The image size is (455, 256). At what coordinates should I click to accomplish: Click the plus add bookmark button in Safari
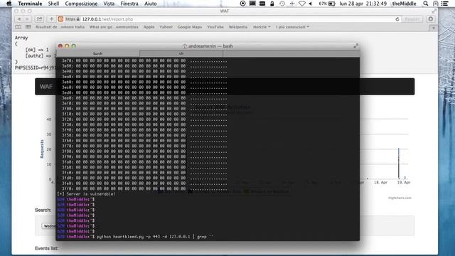coord(51,19)
